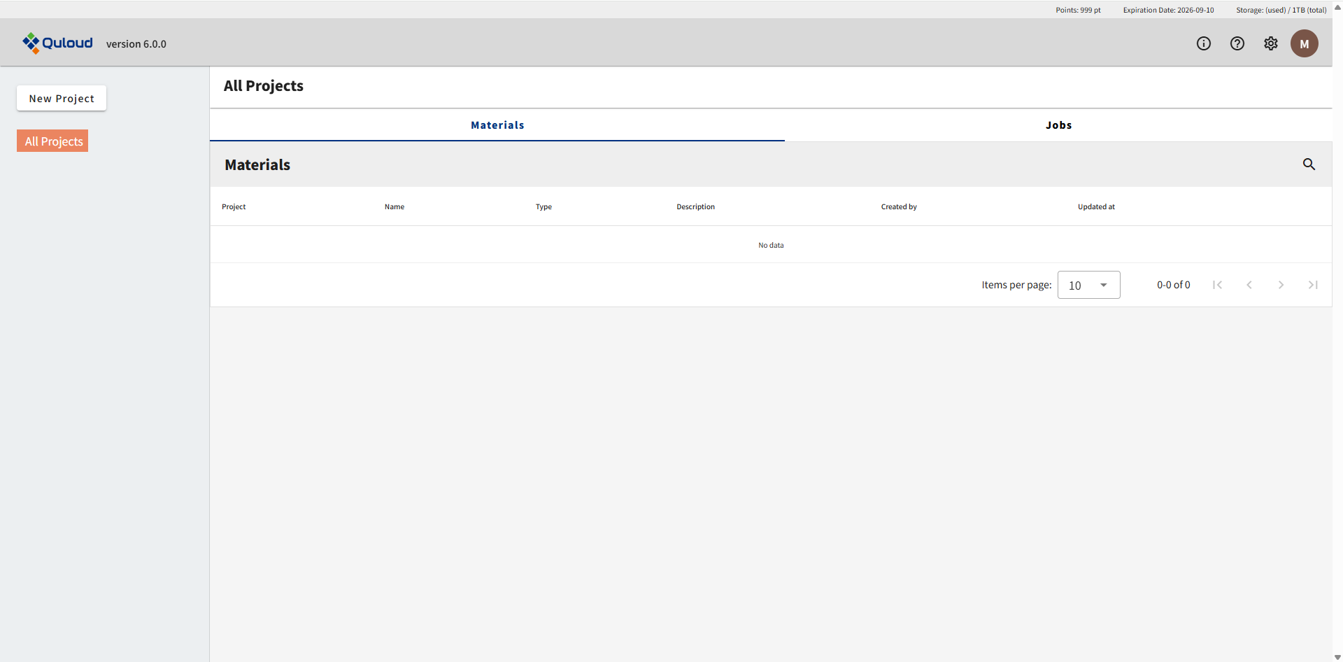
Task: Select the Materials tab
Action: click(x=497, y=125)
